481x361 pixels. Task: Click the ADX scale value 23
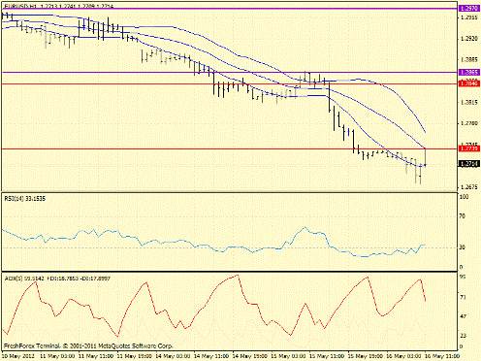coord(463,336)
